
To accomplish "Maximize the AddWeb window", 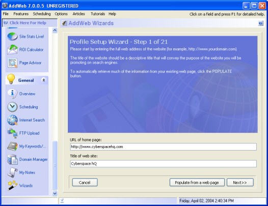I will pyautogui.click(x=254, y=6).
